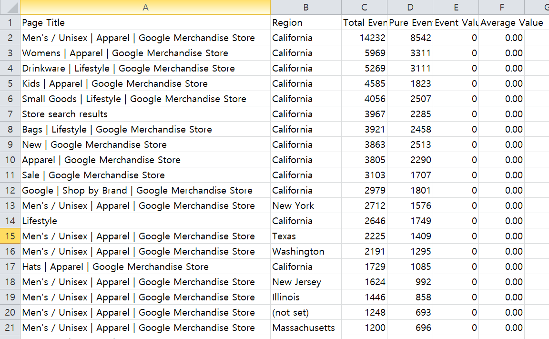Viewport: 549px width, 339px height.
Task: Select cell 'Apparel | Google Merchandise Store' in row 10
Action: [x=145, y=160]
